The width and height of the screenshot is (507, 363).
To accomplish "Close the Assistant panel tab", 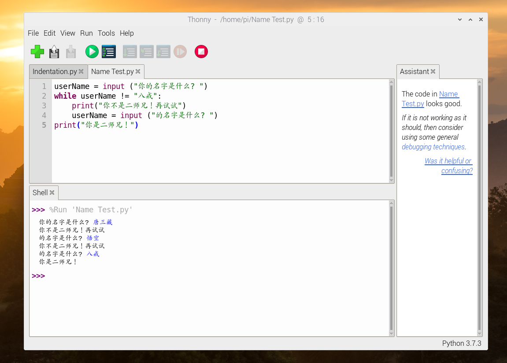I will 433,71.
